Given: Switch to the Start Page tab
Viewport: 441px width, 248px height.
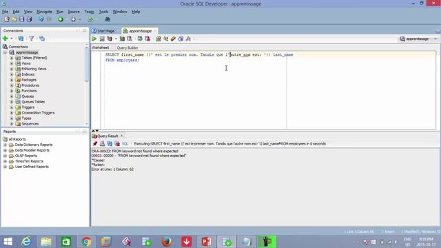Looking at the screenshot, I should [105, 31].
